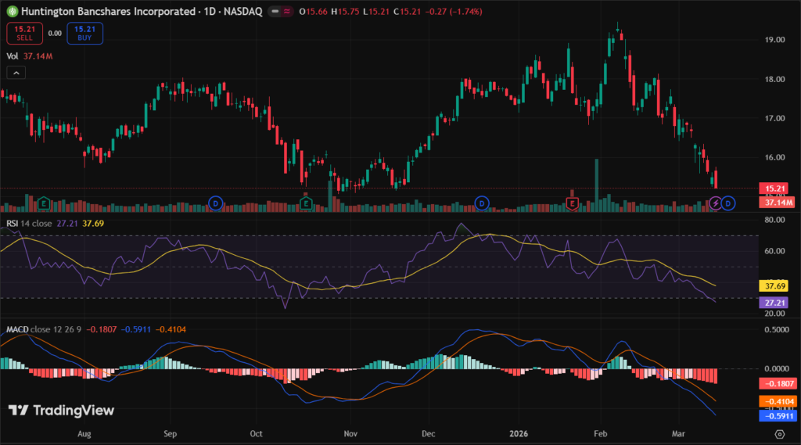Open the TradingView logo link
The width and height of the screenshot is (801, 445).
61,411
